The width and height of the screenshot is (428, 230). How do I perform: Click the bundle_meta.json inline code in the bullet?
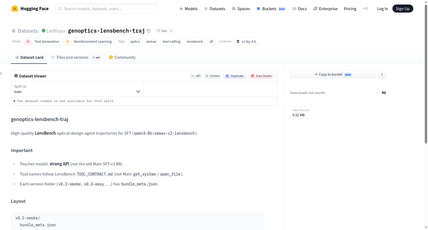click(x=139, y=184)
